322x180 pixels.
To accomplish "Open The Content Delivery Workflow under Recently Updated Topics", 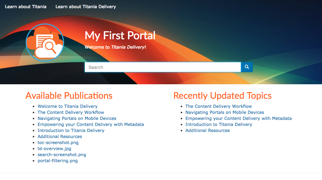I will tap(219, 106).
